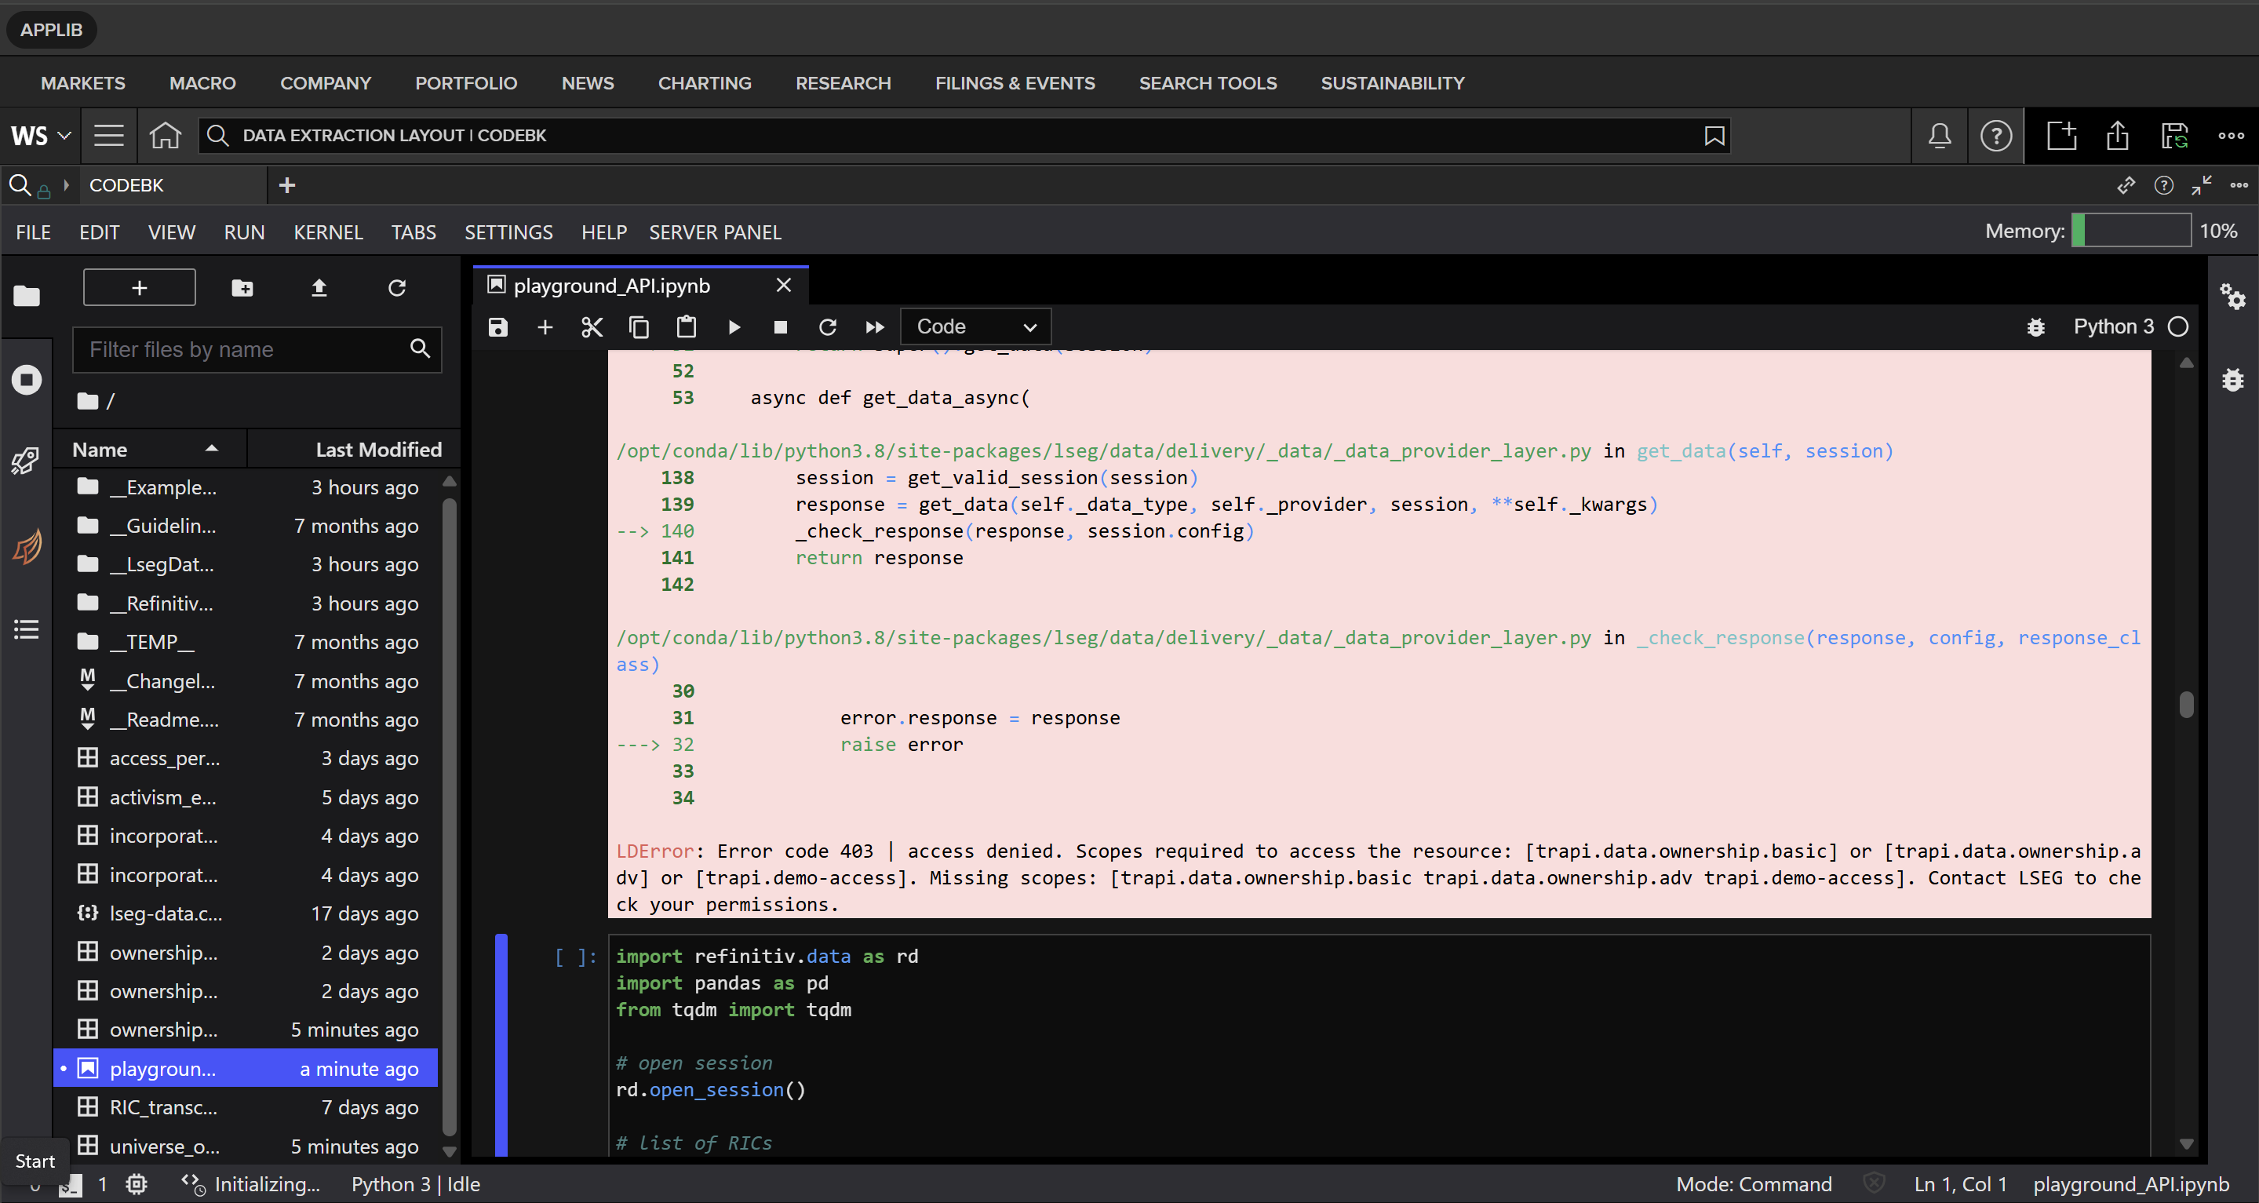This screenshot has width=2259, height=1203.
Task: Interrupt the kernel with the stop icon
Action: (x=780, y=326)
